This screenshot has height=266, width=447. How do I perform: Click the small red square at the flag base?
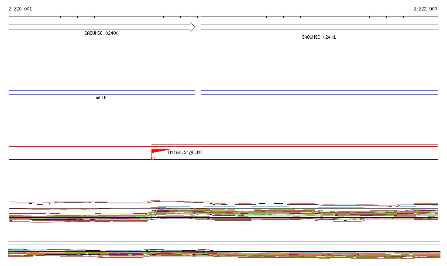click(153, 158)
